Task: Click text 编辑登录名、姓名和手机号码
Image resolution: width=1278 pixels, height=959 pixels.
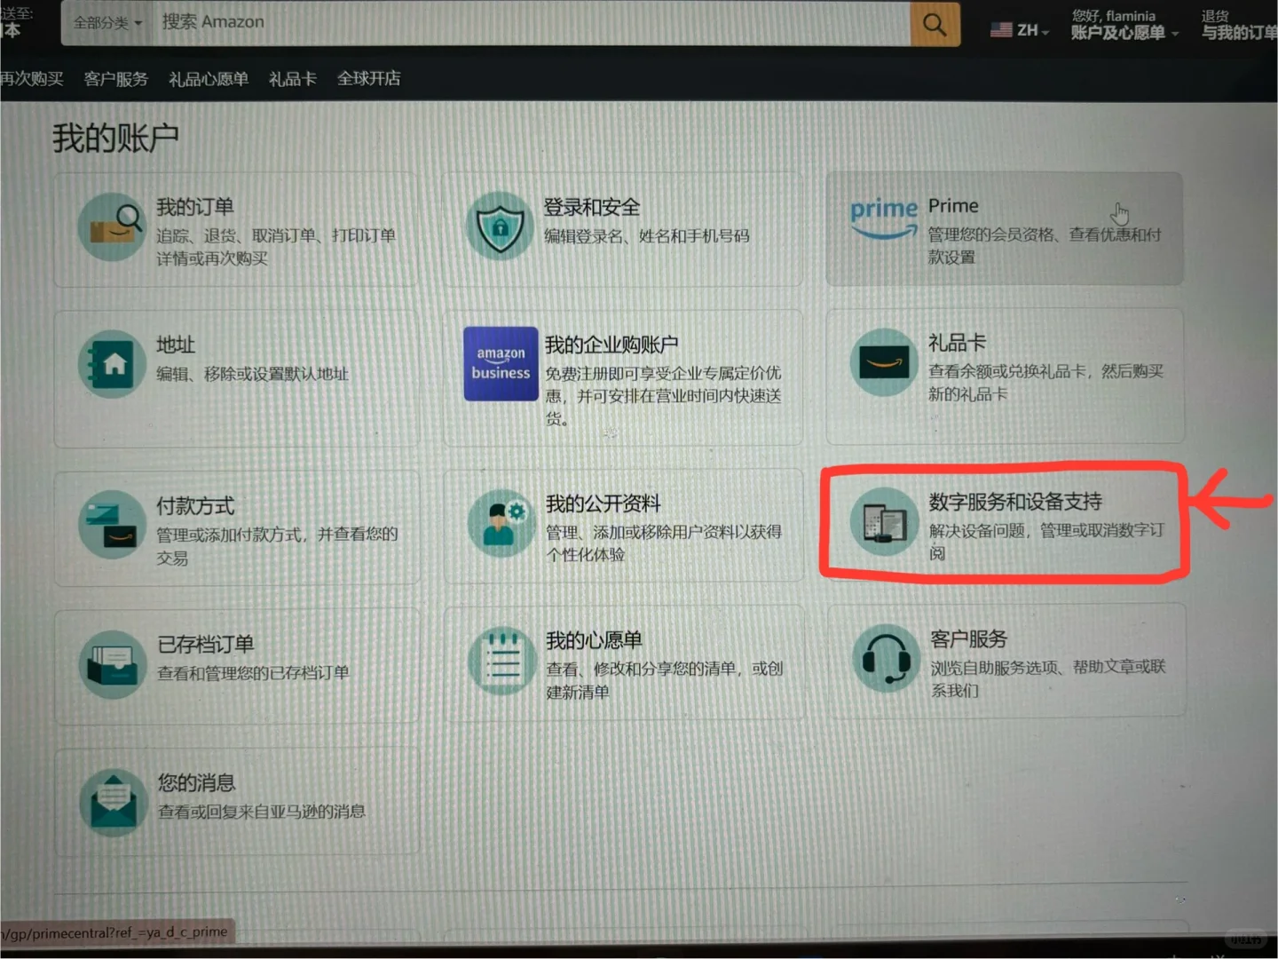Action: (647, 235)
